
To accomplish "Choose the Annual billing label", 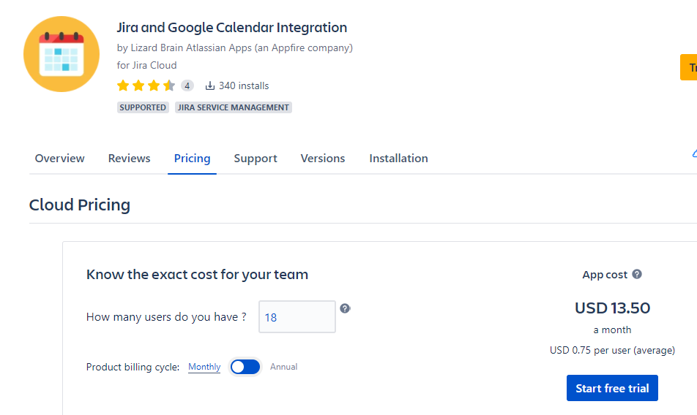I will click(284, 367).
